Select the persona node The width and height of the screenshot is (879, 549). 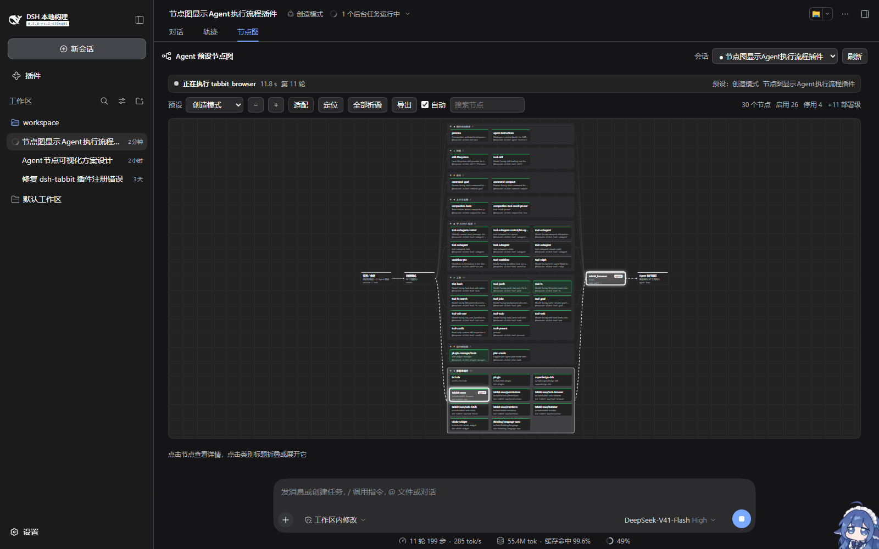[469, 136]
